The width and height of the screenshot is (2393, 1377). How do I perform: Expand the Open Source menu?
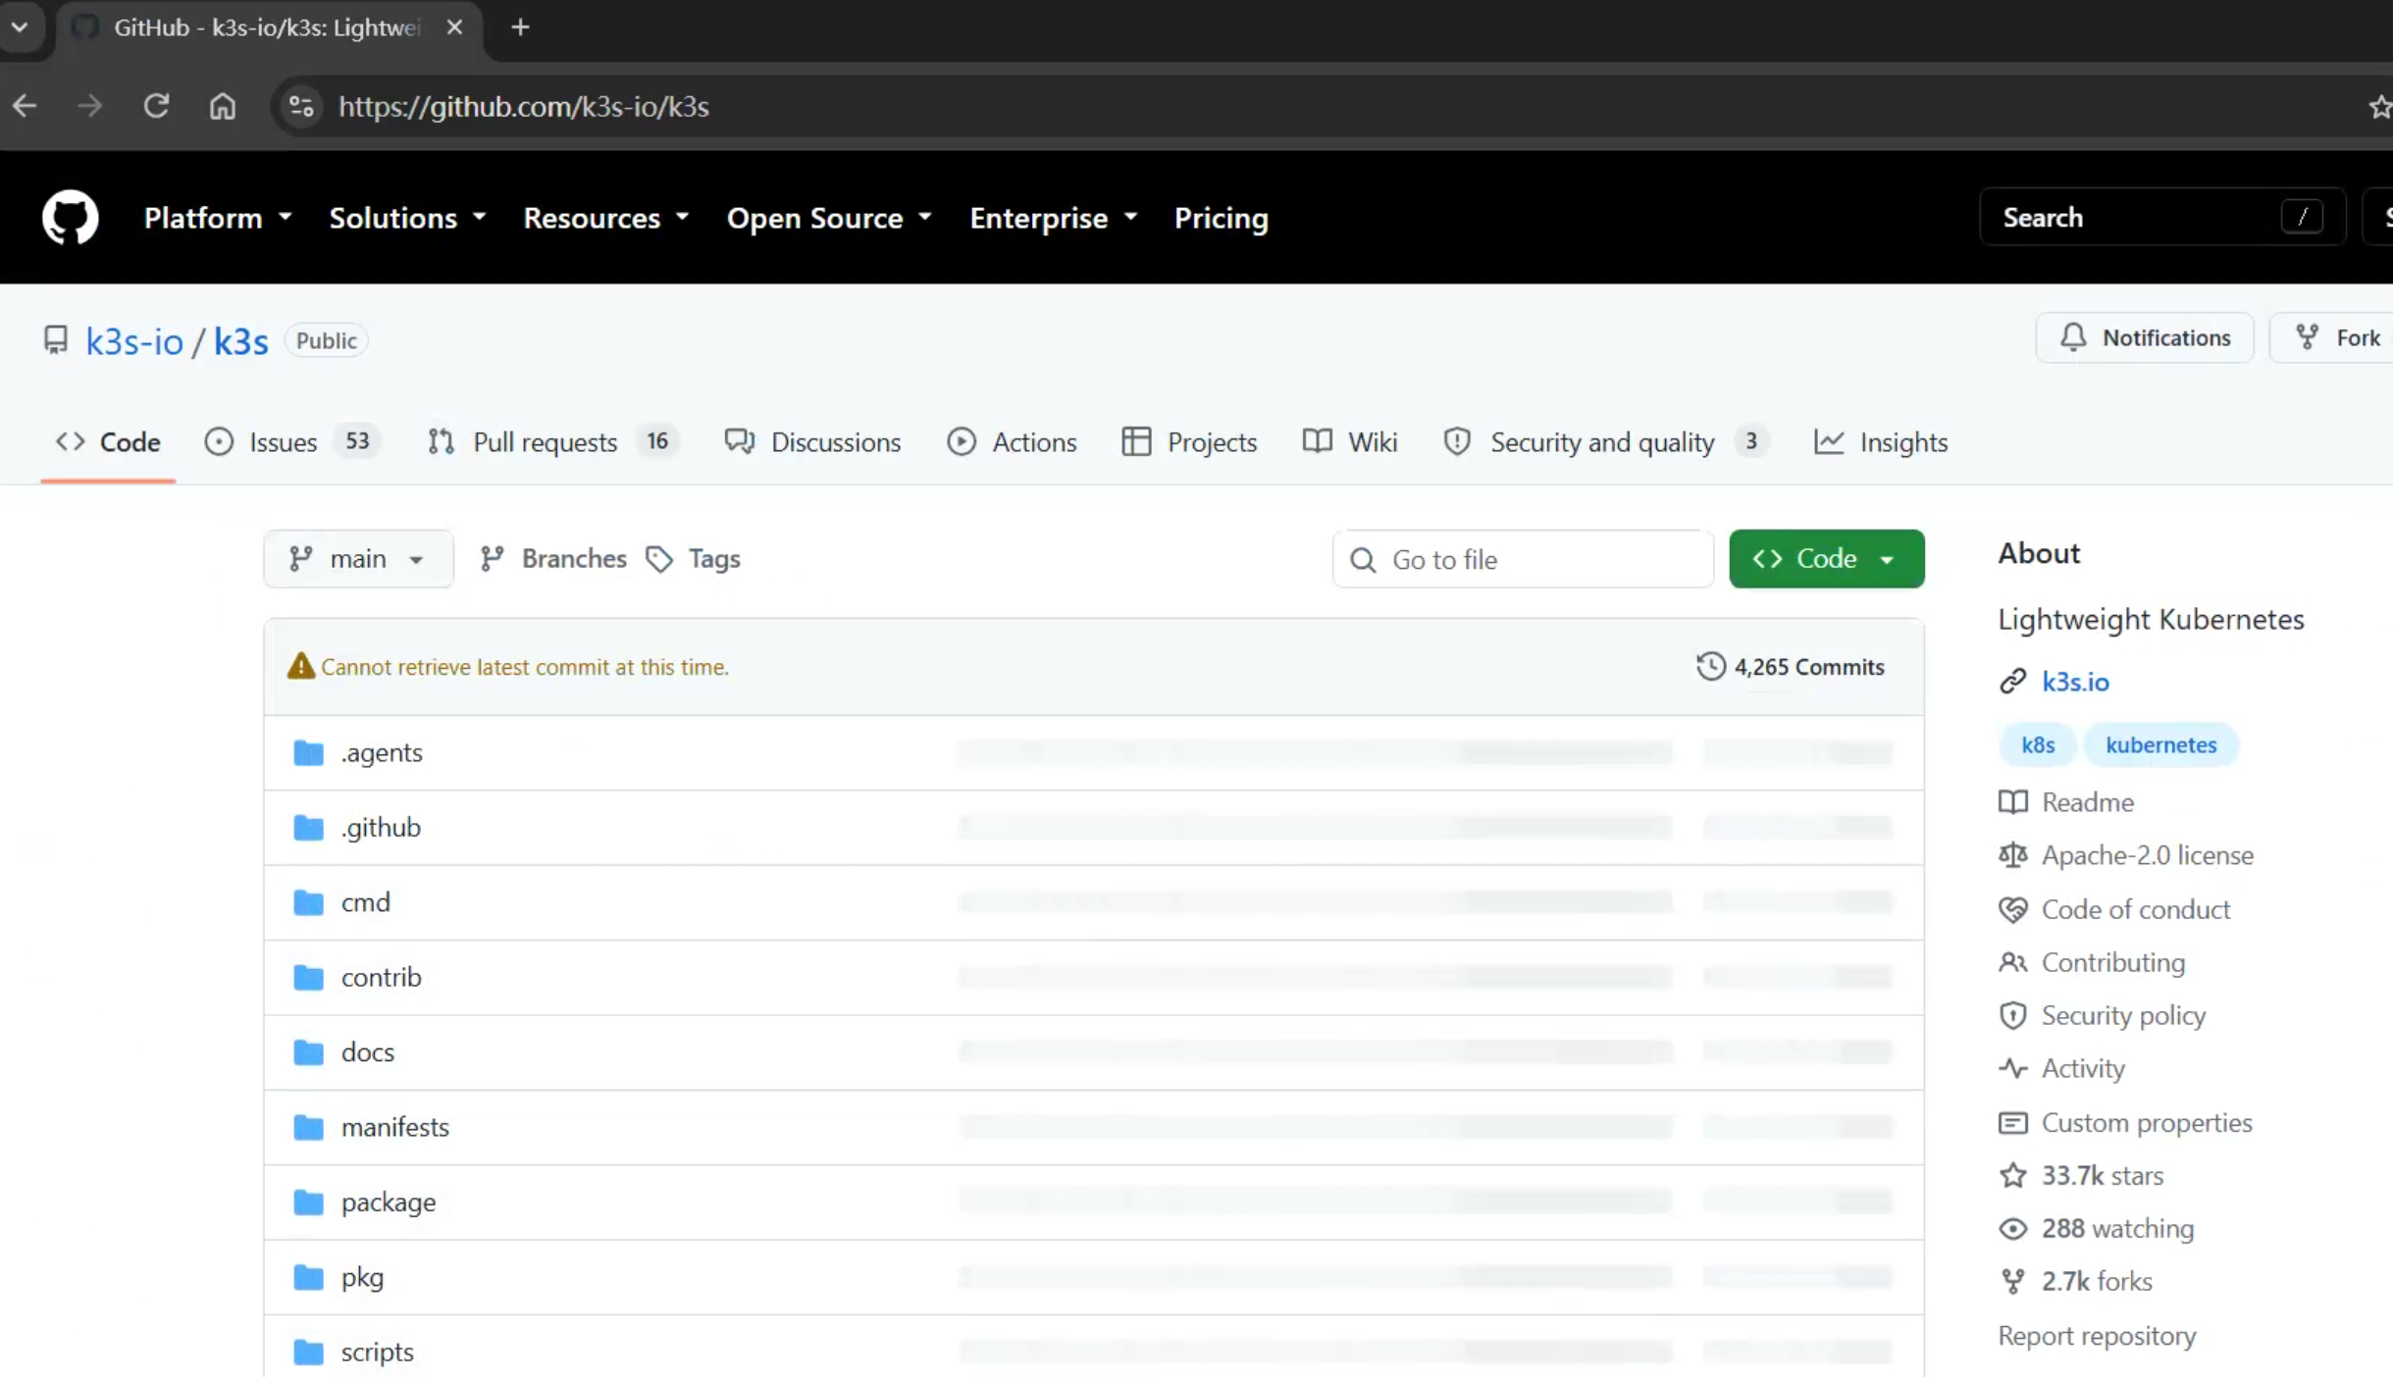(828, 218)
